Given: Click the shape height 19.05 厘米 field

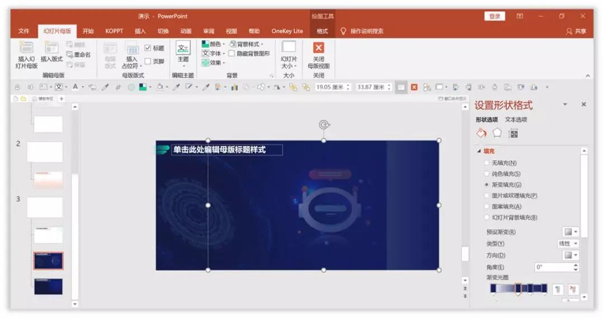Looking at the screenshot, I should pyautogui.click(x=333, y=87).
